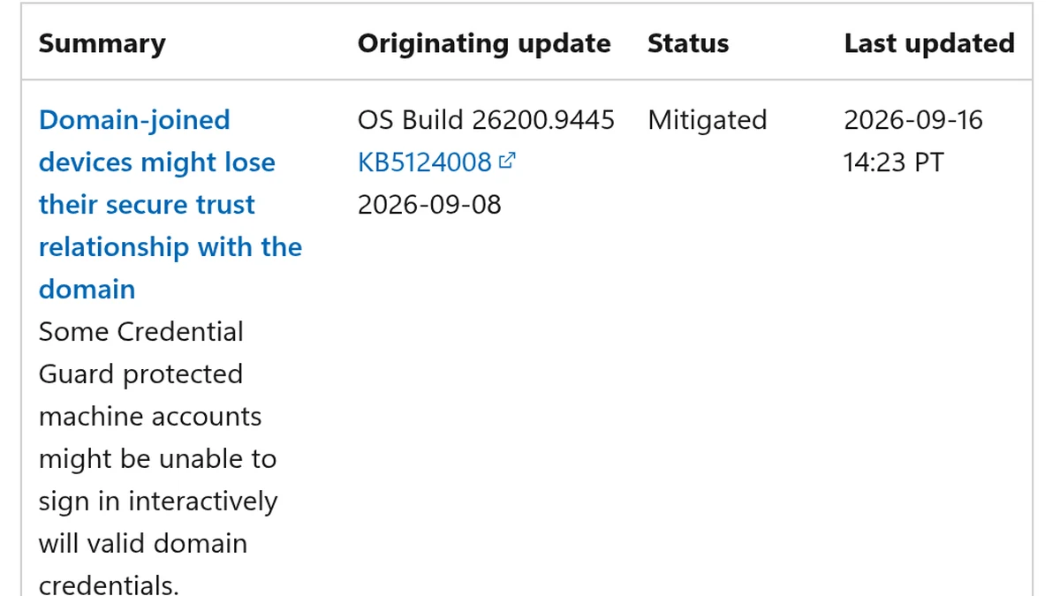Click the 2026-09-16 last updated date
This screenshot has width=1060, height=596.
[913, 119]
